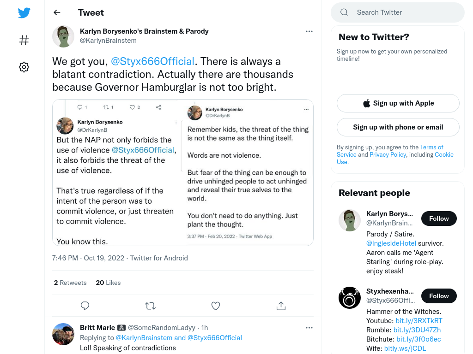Open more options on main tweet
The width and height of the screenshot is (473, 354).
pos(309,31)
